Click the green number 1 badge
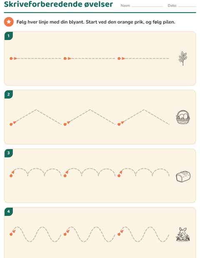The height and width of the screenshot is (258, 200). click(x=9, y=36)
